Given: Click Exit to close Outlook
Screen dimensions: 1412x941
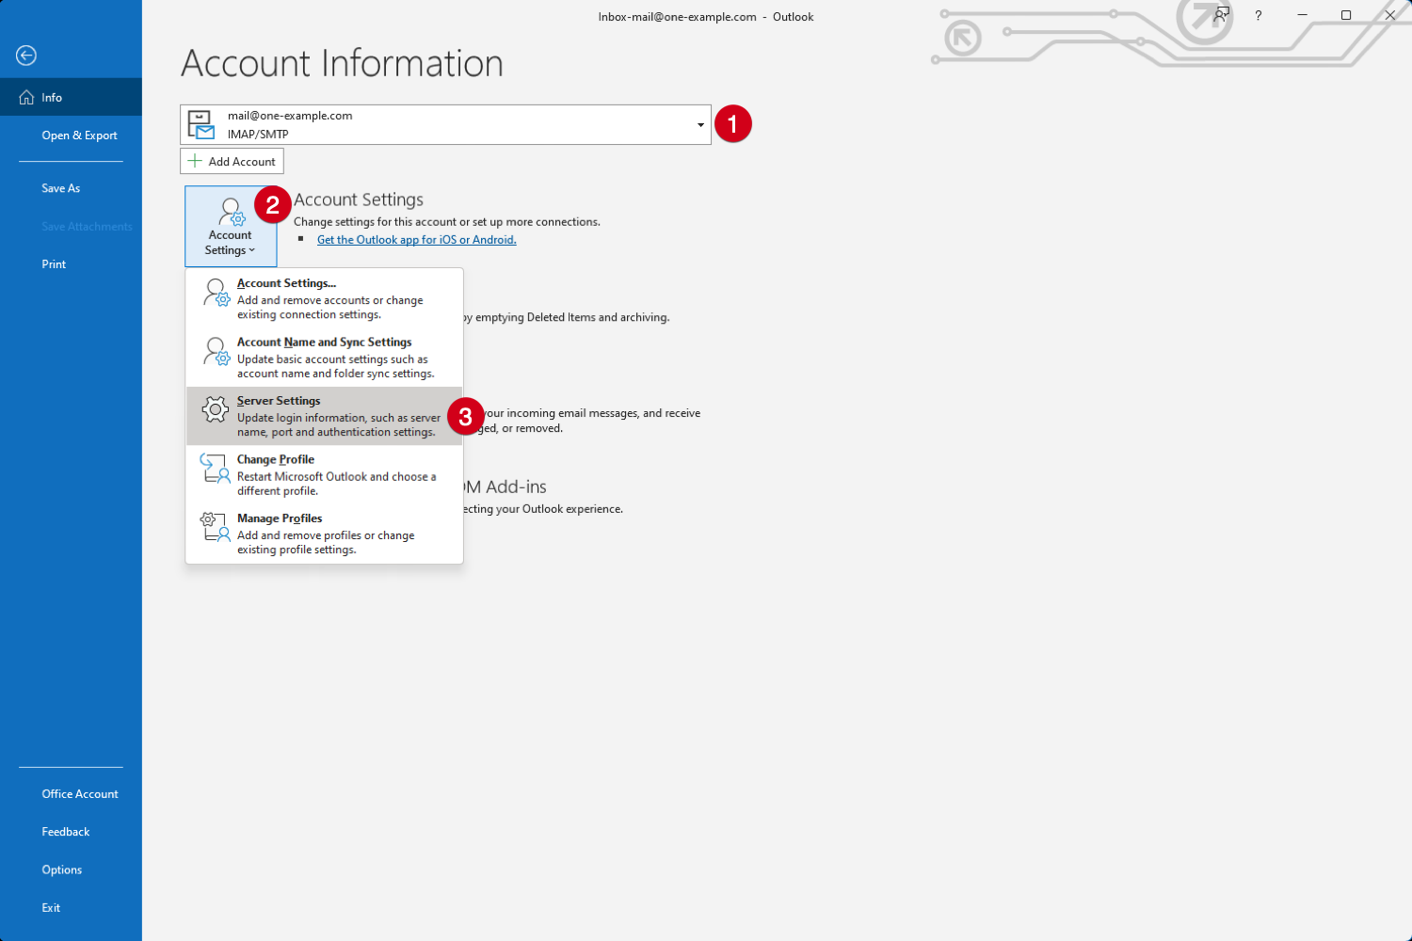Looking at the screenshot, I should click(x=51, y=908).
